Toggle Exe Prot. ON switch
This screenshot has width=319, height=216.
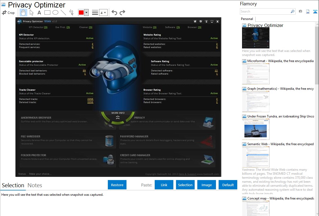pyautogui.click(x=68, y=27)
